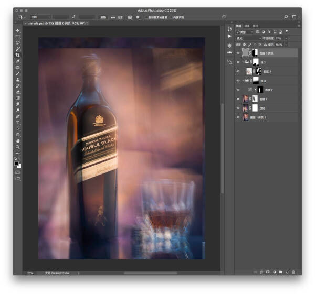This screenshot has height=294, width=315.
Task: Switch to the Channels tab
Action: tap(247, 26)
